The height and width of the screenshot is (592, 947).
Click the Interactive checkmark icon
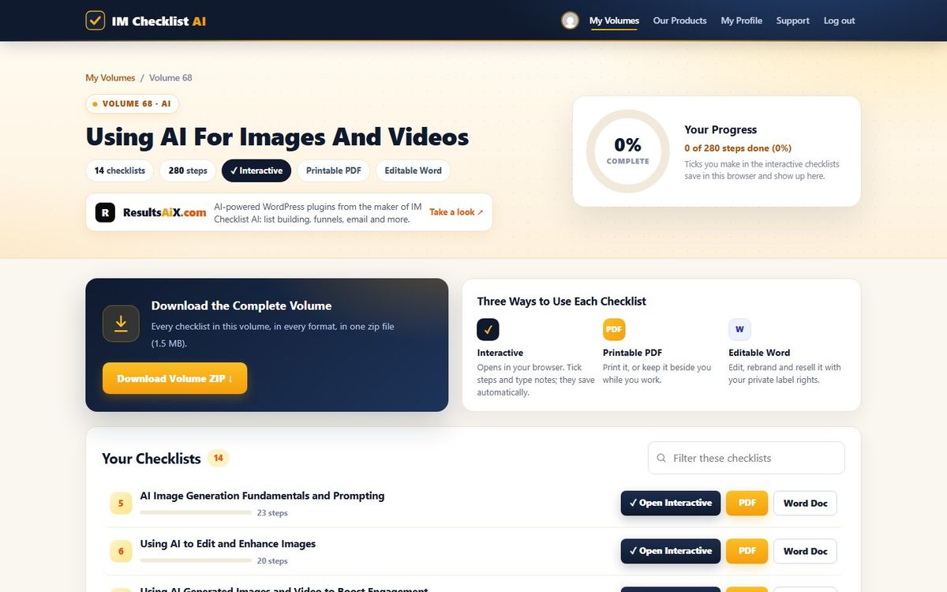click(x=488, y=329)
